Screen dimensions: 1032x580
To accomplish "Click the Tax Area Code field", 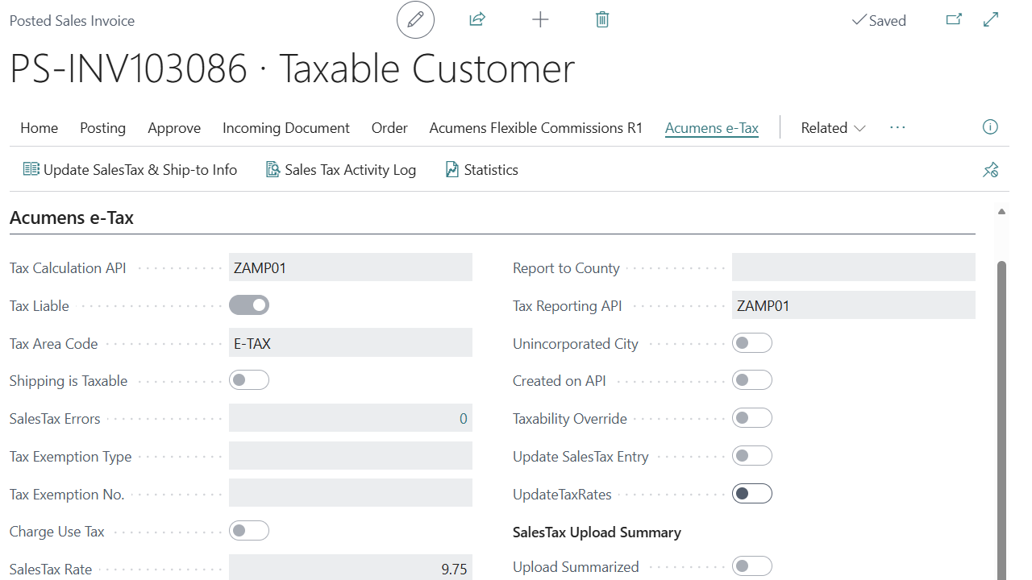I will [351, 343].
